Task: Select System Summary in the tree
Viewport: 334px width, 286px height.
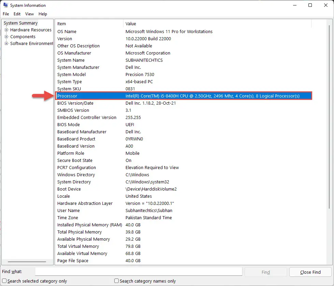Action: click(20, 23)
